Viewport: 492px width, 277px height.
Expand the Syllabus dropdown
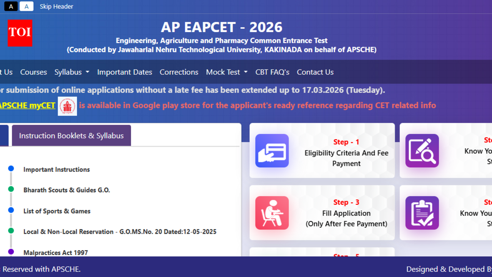[x=72, y=72]
